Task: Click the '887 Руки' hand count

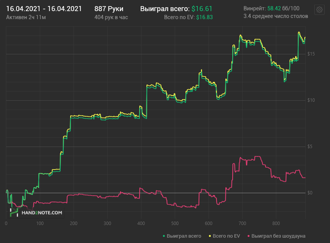Action: [109, 9]
